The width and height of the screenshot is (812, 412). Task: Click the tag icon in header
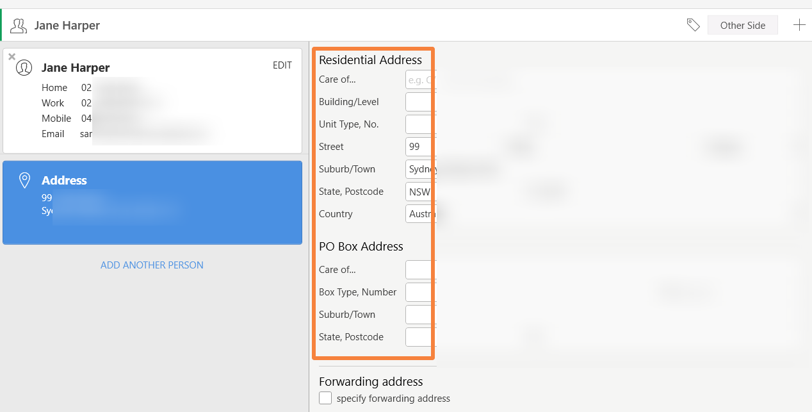coord(693,25)
